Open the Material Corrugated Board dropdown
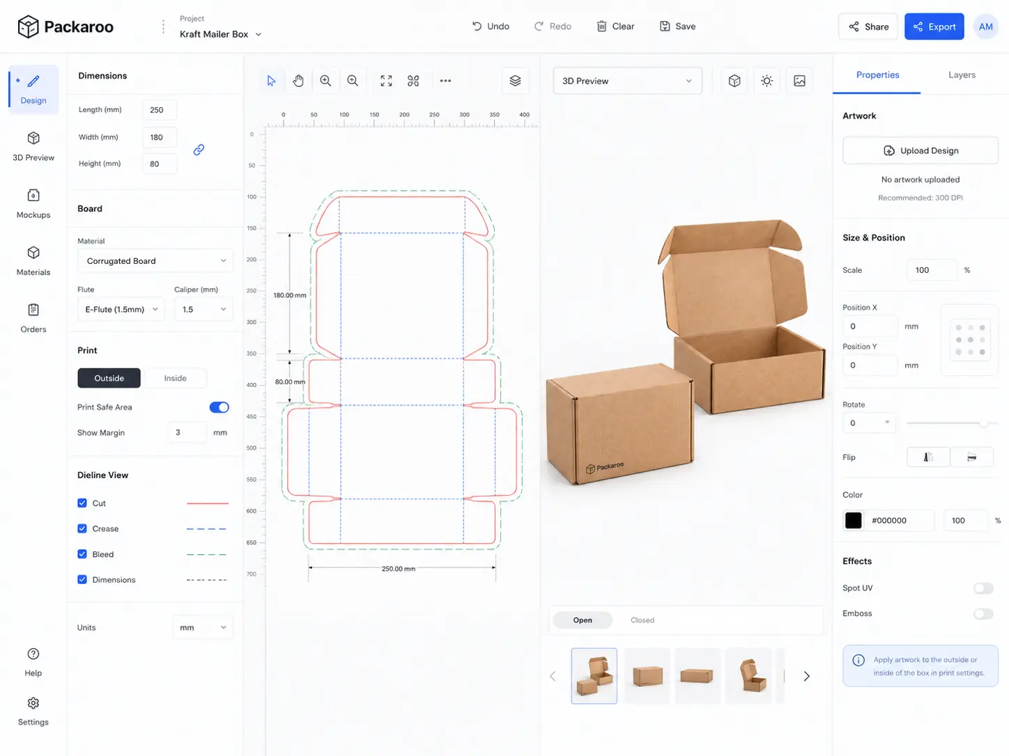1009x756 pixels. click(155, 261)
